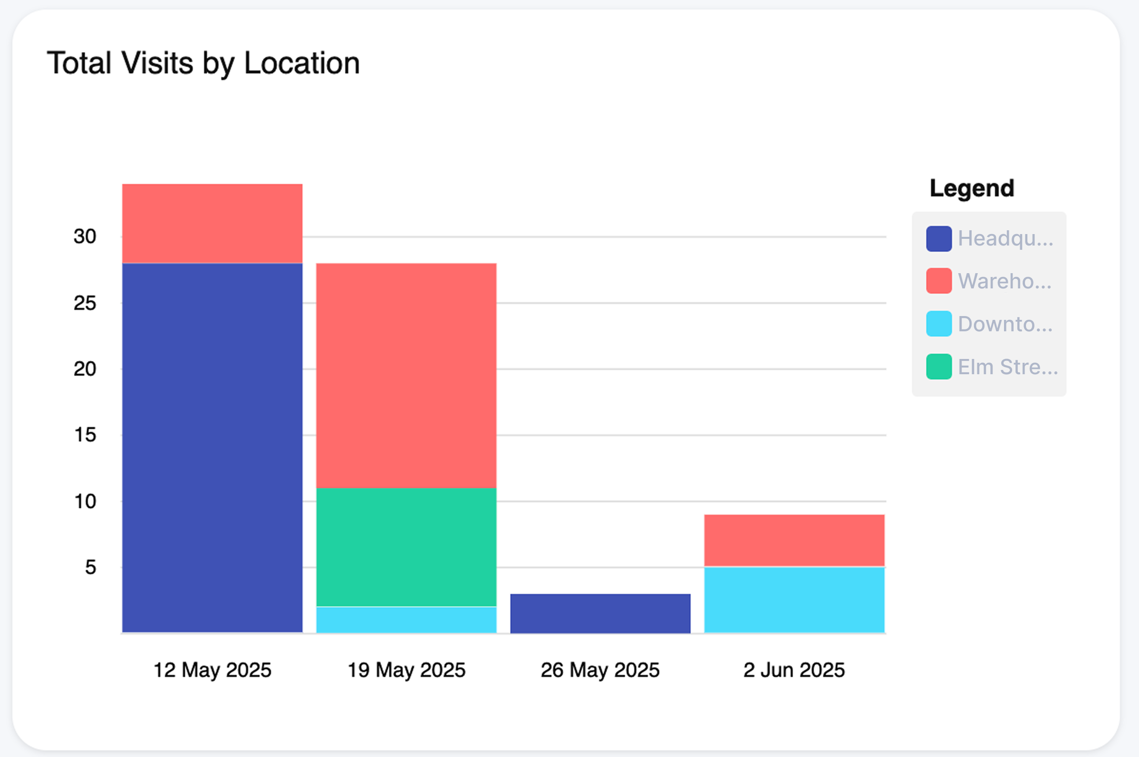The width and height of the screenshot is (1139, 757).
Task: Click red Warehouse segment in 2 Jun bar
Action: pos(794,540)
